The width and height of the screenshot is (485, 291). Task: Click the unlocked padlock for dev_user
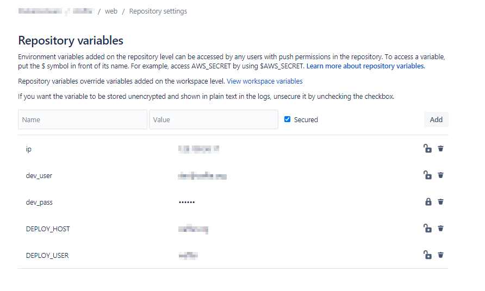428,175
